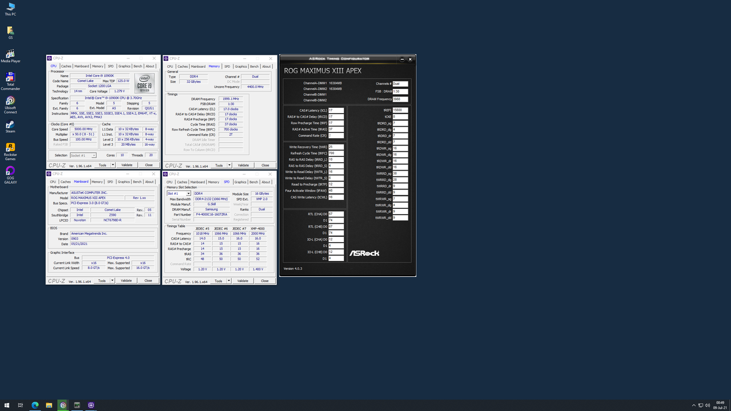Screen dimensions: 731x411
Task: Click the FSB : DRAM field showing 1:30
Action: [x=400, y=91]
